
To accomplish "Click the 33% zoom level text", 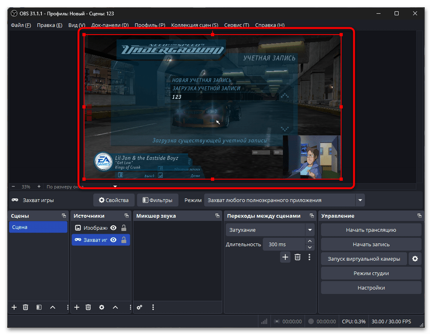I will 26,187.
